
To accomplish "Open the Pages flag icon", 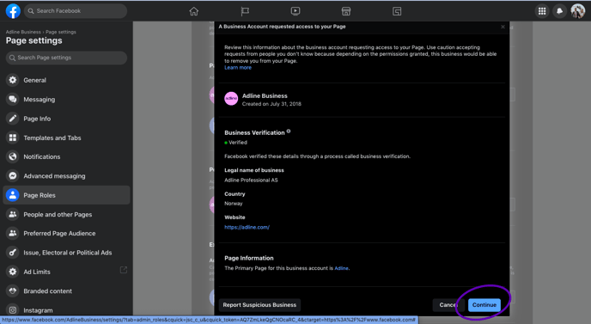I will (x=245, y=11).
